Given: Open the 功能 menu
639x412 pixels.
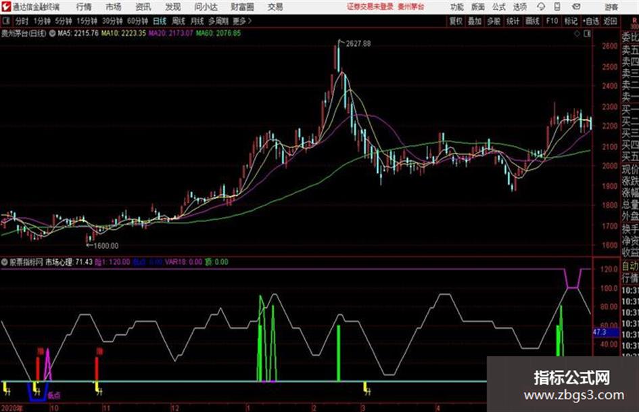Looking at the screenshot, I should (x=457, y=7).
